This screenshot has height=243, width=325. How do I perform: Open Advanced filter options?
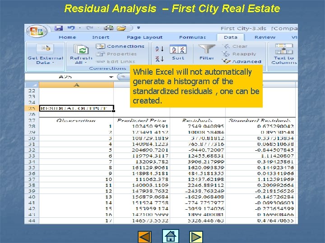click(x=241, y=62)
